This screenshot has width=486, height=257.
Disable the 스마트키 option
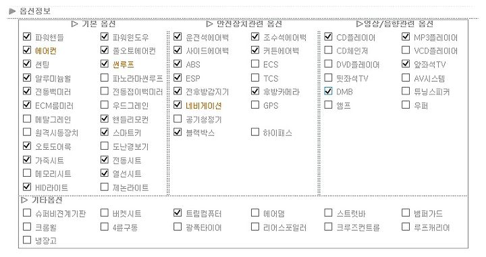pos(105,132)
